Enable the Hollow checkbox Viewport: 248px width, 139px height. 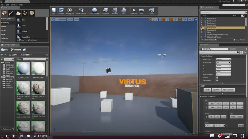coord(217,77)
